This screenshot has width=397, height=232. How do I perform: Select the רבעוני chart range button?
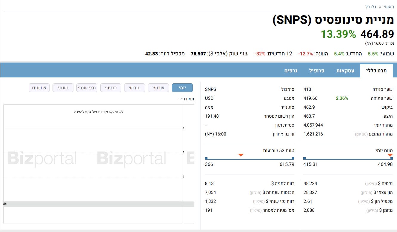point(110,88)
